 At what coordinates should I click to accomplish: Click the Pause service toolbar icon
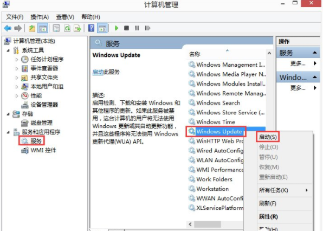pyautogui.click(x=137, y=28)
